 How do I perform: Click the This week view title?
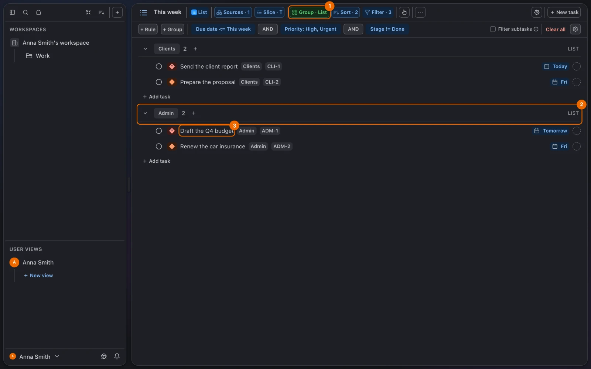pyautogui.click(x=167, y=12)
